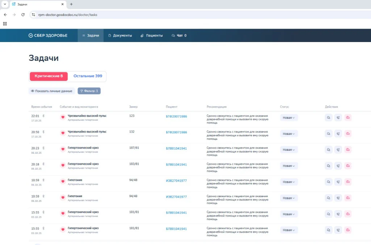
Task: Call the patient in the 20:50 task row
Action: pyautogui.click(x=338, y=133)
